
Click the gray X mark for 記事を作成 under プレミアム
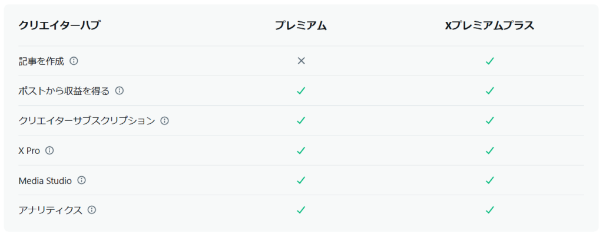tap(301, 61)
